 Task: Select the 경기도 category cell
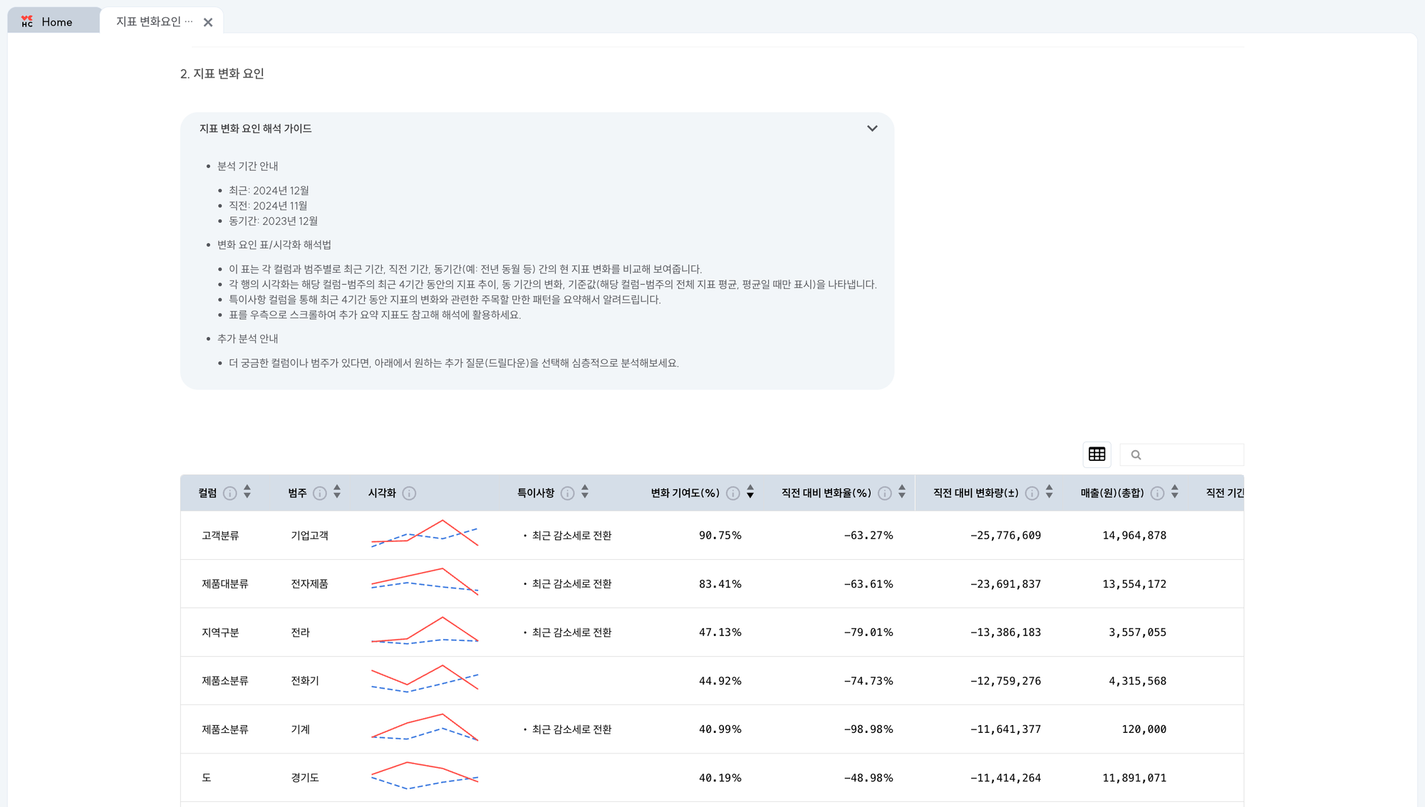305,778
